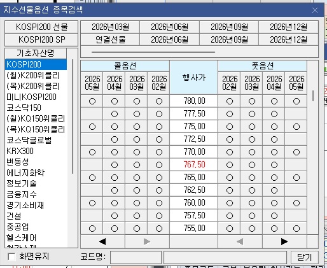This screenshot has width=327, height=268.
Task: Pick the 765.00 call option for 2026 04월
Action: click(x=115, y=178)
